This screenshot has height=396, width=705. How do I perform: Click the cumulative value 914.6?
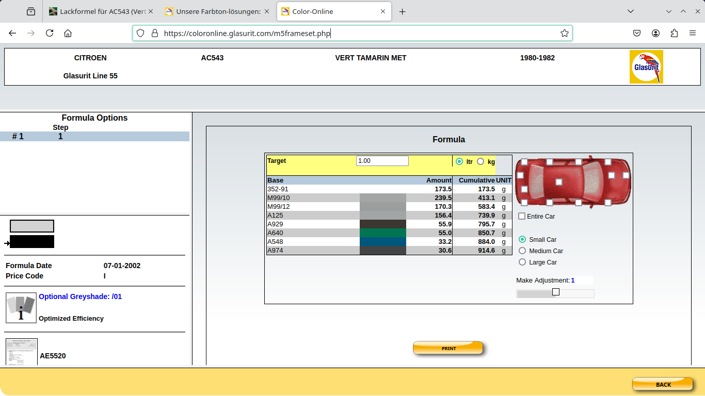[x=486, y=251]
